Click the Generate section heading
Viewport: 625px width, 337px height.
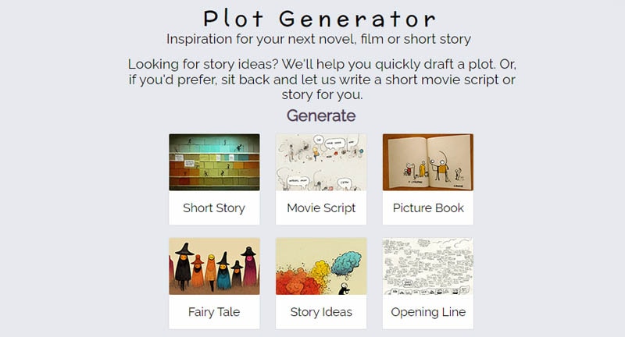320,115
